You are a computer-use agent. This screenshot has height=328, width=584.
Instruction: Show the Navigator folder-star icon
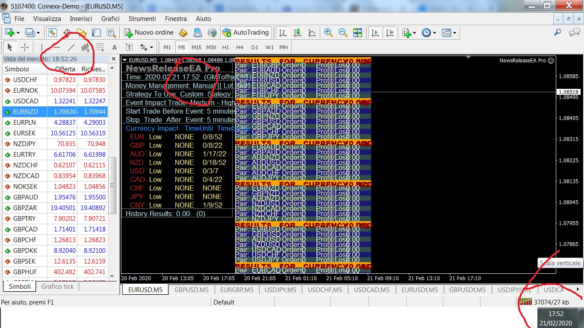click(82, 32)
